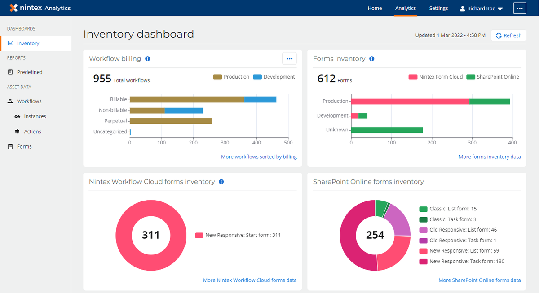Click the Perpetual workflow bar

pyautogui.click(x=171, y=121)
